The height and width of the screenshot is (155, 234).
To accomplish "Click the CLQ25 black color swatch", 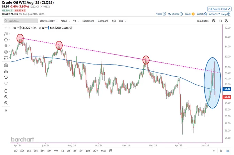I will coord(20,28).
